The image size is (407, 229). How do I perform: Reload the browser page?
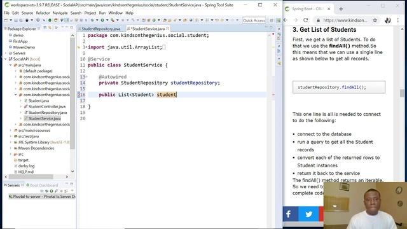tap(306, 20)
